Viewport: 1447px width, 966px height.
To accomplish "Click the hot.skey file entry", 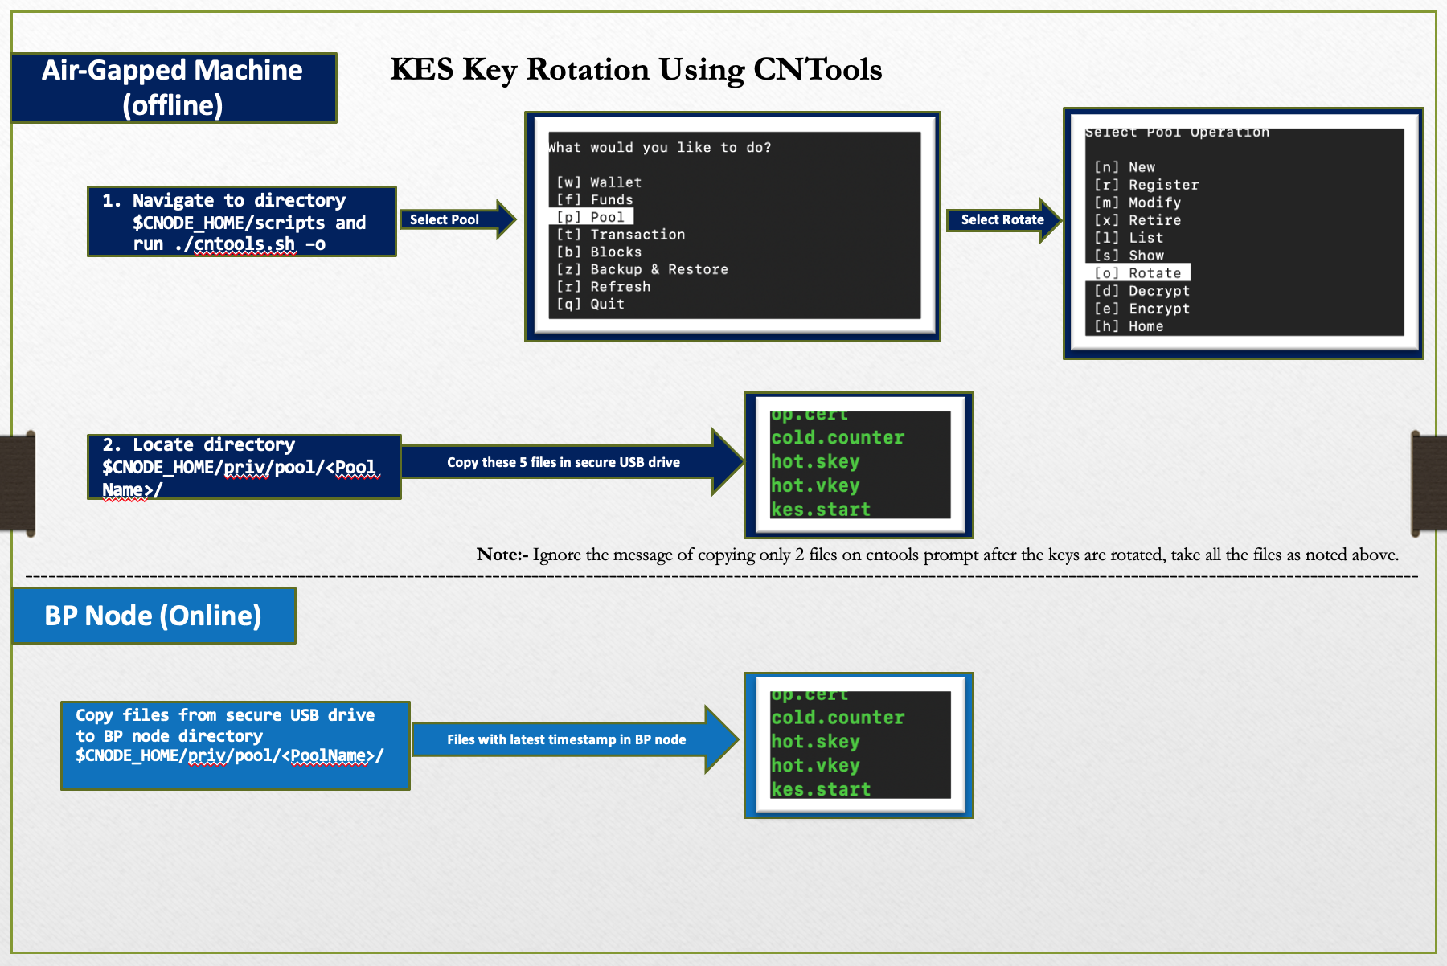I will pos(814,461).
